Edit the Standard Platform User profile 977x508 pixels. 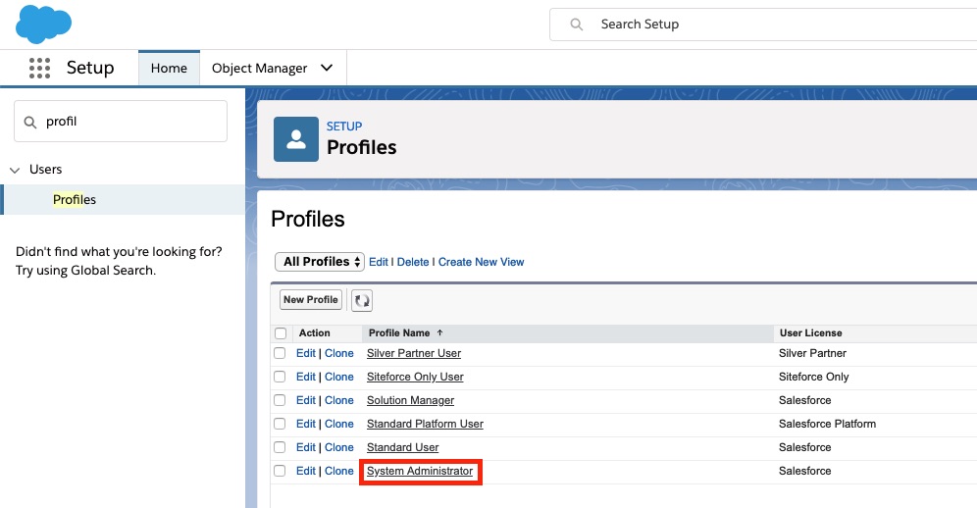pos(306,424)
